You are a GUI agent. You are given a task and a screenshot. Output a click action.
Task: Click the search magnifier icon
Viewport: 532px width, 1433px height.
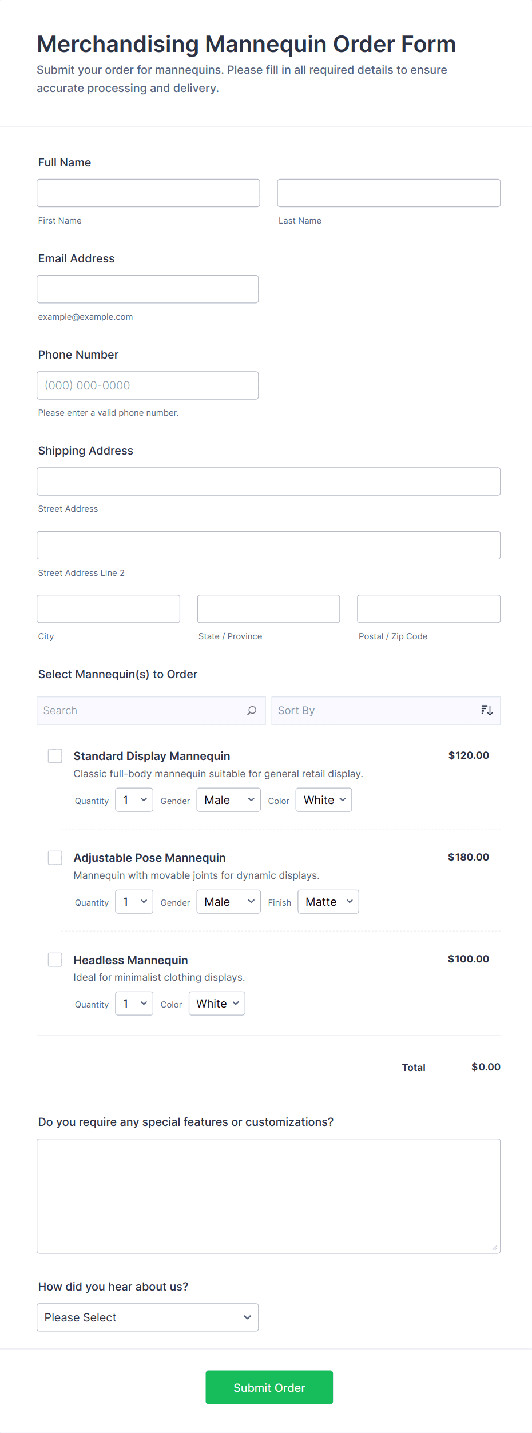tap(251, 710)
